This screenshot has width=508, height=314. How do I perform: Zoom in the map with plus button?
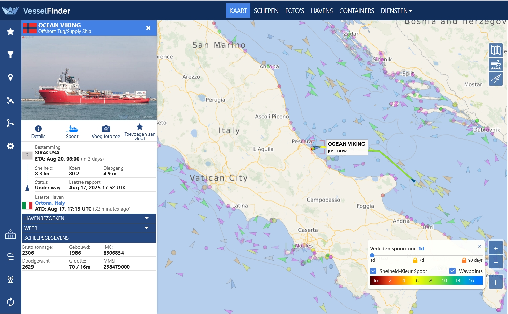point(496,249)
